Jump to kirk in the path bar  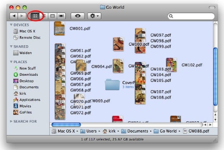[109, 131]
